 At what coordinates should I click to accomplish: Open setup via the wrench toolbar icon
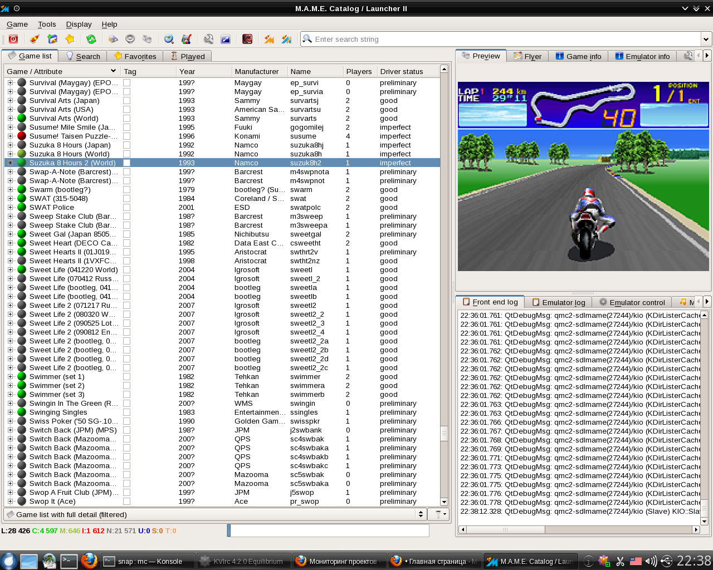click(208, 39)
